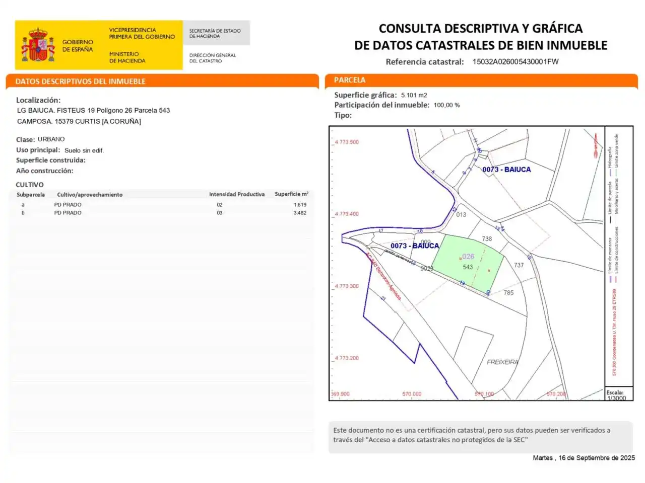Click the "4.773.400" coordinate label on map
Screen dimensions: 645x483
point(347,214)
